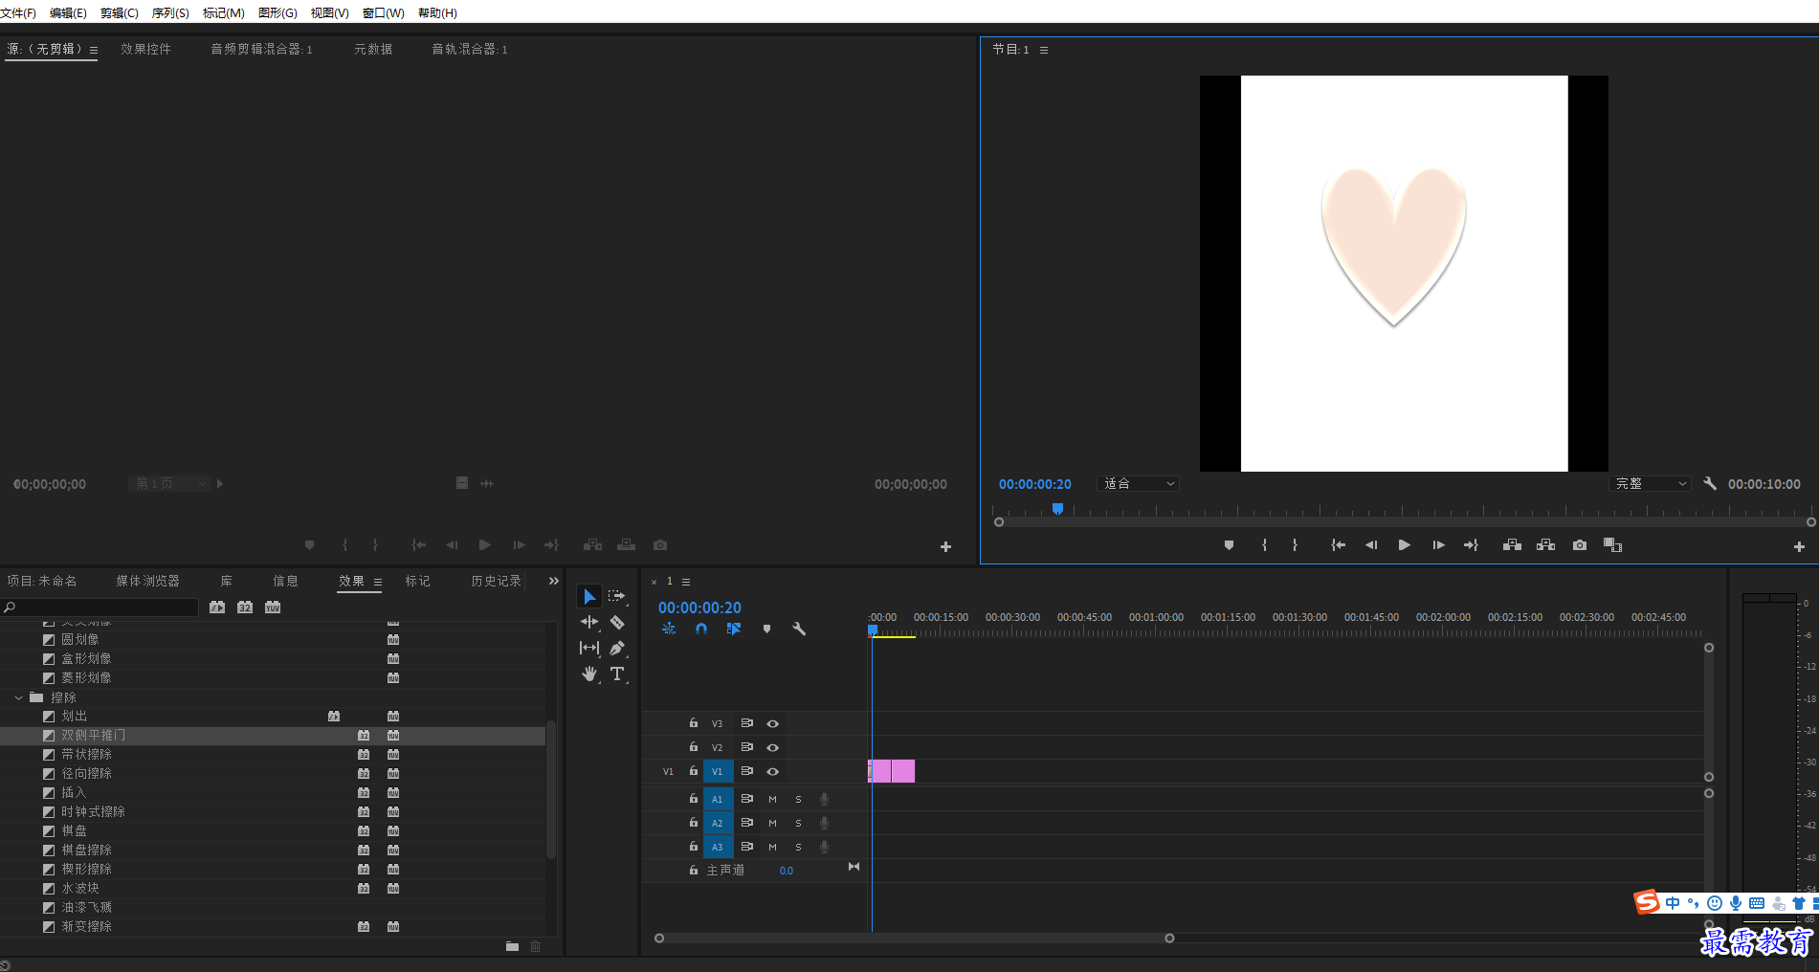This screenshot has height=972, width=1819.
Task: Collapse the 擦除 effects folder
Action: click(x=18, y=697)
